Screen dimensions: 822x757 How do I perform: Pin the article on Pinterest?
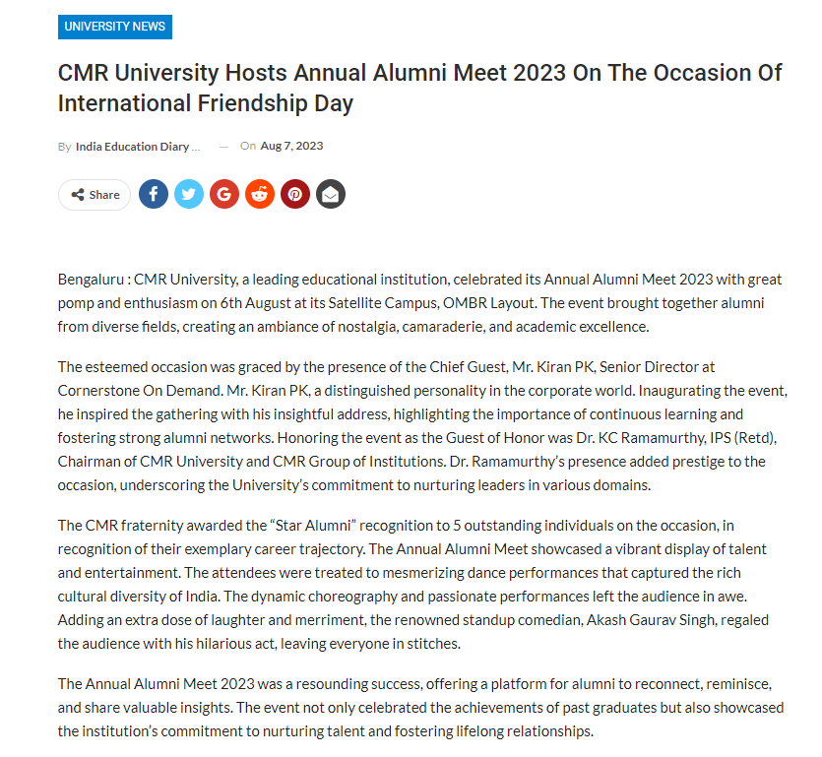click(x=295, y=194)
